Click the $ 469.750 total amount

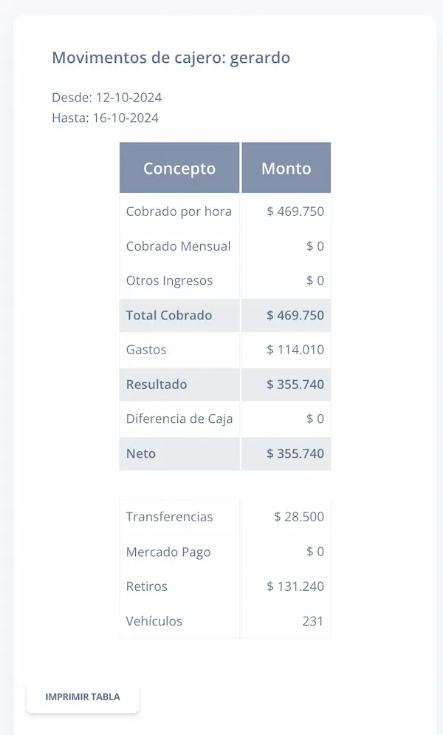pos(296,315)
